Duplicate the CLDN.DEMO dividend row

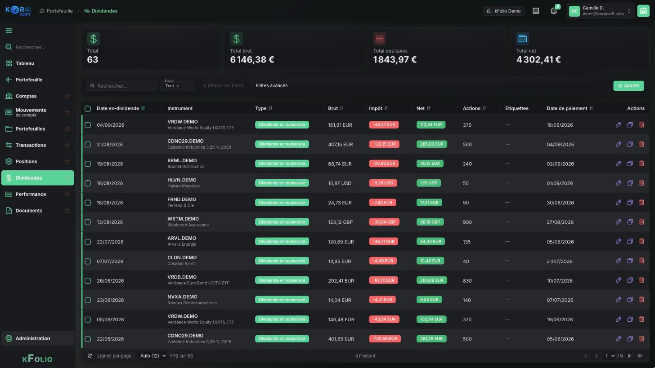630,261
